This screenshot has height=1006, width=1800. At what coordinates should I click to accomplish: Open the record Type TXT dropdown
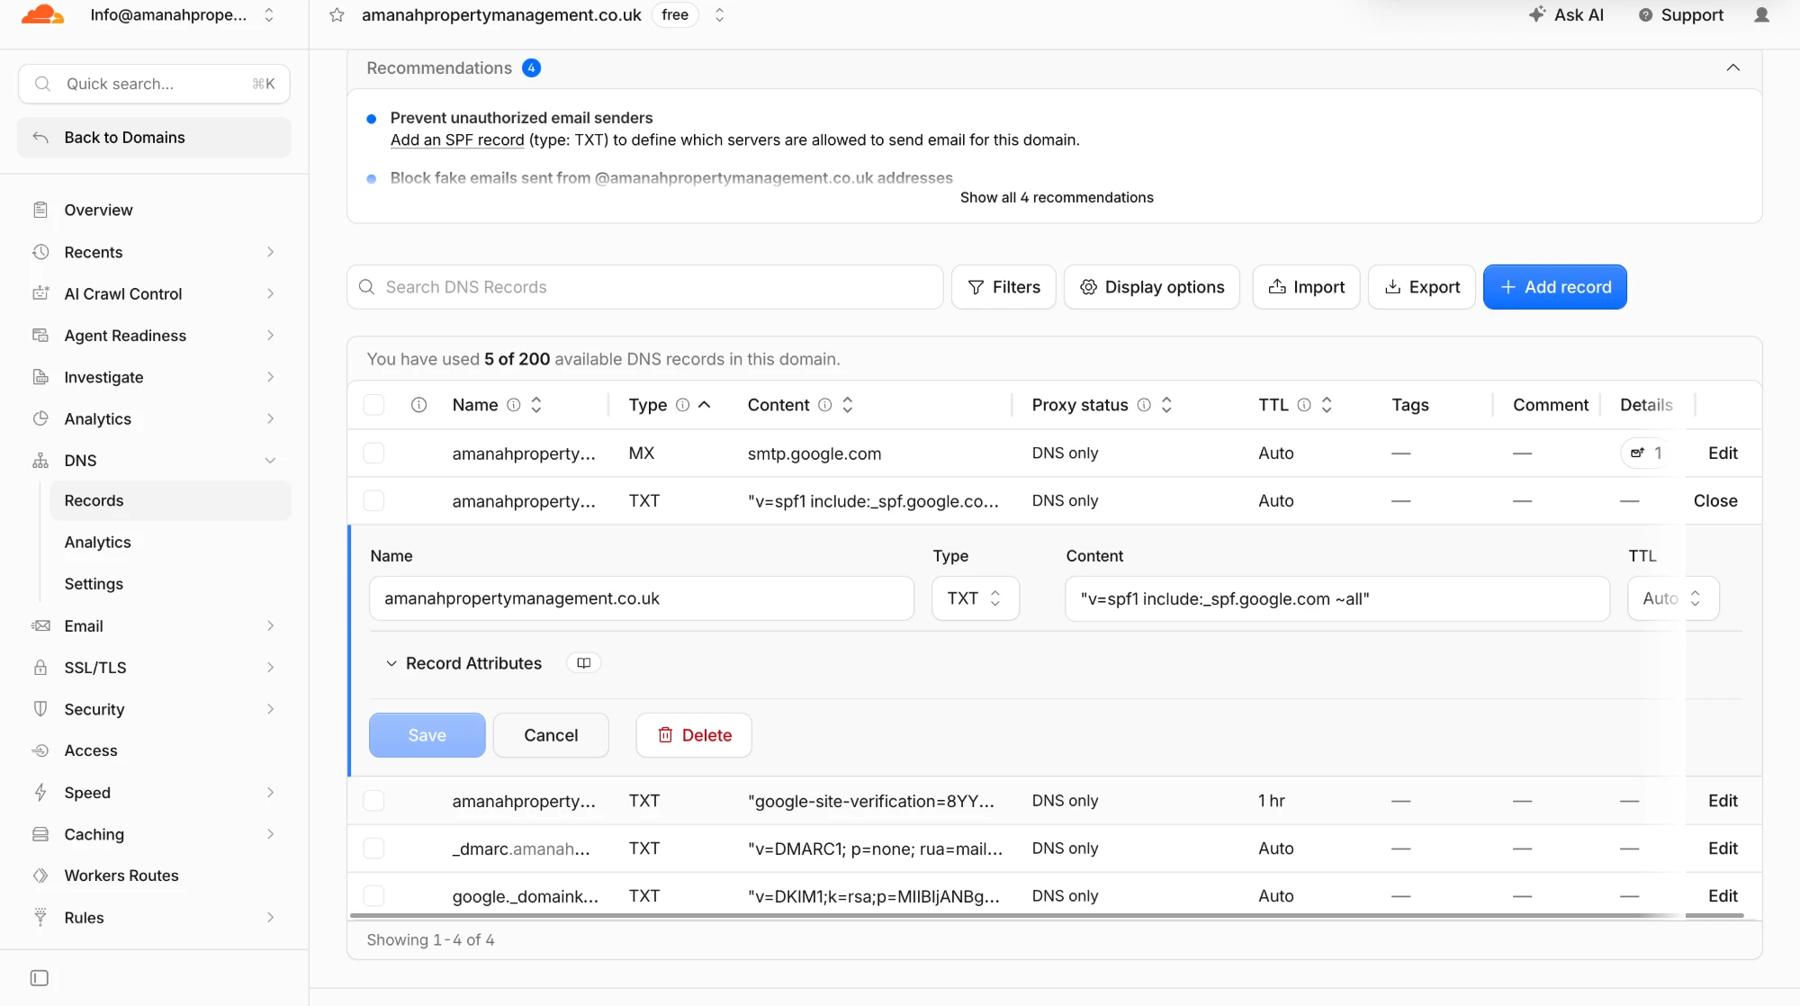coord(975,598)
